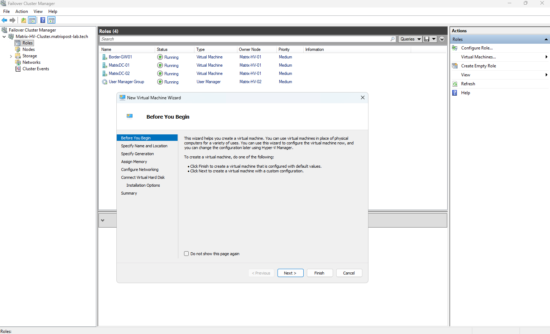Sort roles by Priority column
This screenshot has height=334, width=550.
(290, 49)
